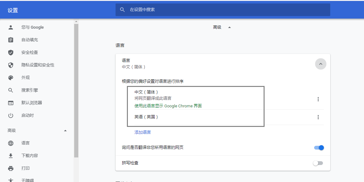This screenshot has height=182, width=364.
Task: Click the clipboard icon for 自动填充
Action: tap(11, 40)
